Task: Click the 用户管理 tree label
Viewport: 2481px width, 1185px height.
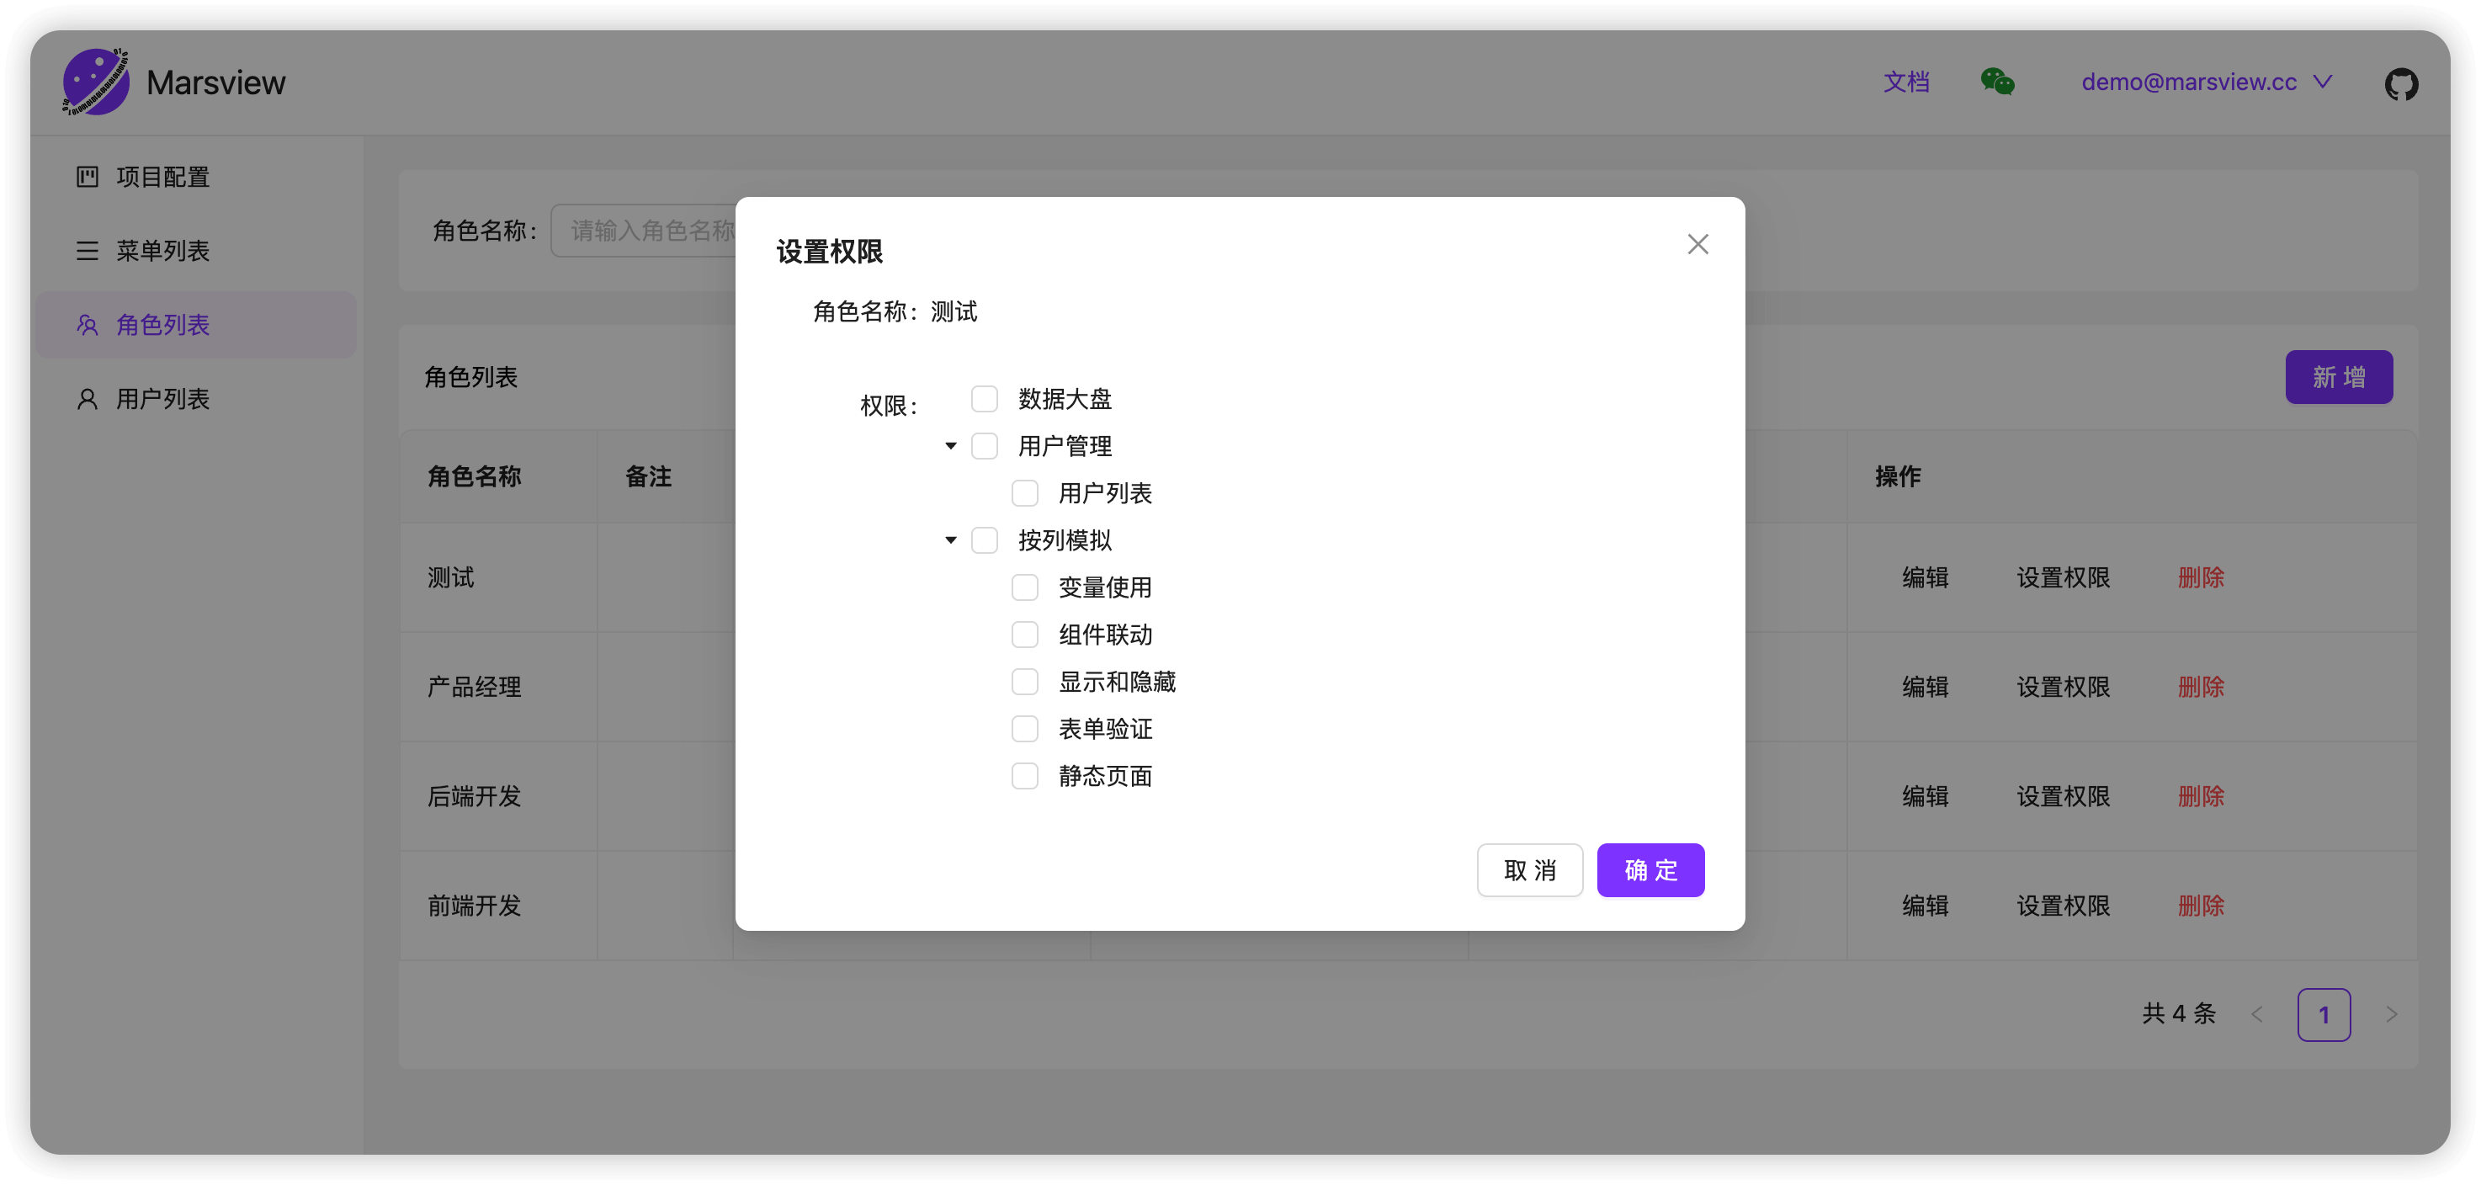Action: point(1065,446)
